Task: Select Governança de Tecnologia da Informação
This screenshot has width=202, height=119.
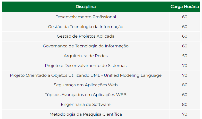Action: point(86,46)
